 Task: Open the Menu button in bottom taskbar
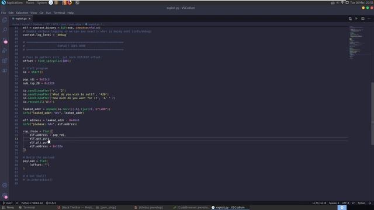pyautogui.click(x=8, y=208)
